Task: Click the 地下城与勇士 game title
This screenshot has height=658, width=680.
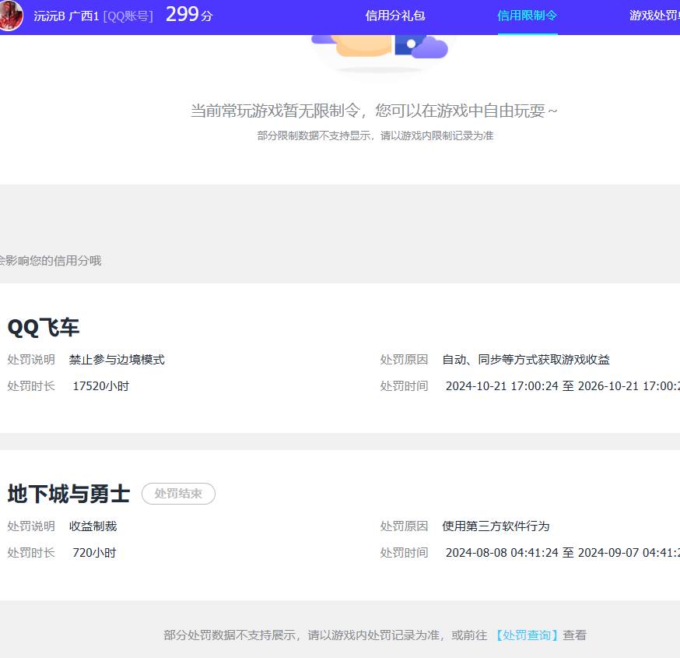Action: click(x=68, y=494)
